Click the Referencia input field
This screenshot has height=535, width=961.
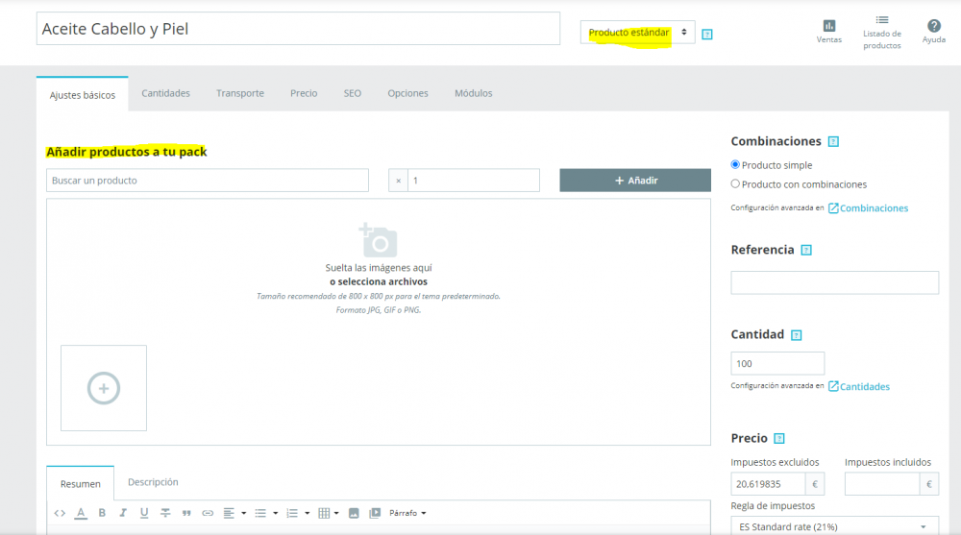click(834, 282)
